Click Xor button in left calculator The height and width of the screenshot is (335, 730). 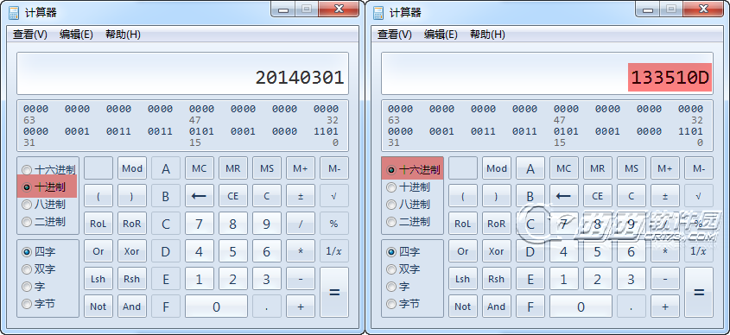[132, 251]
